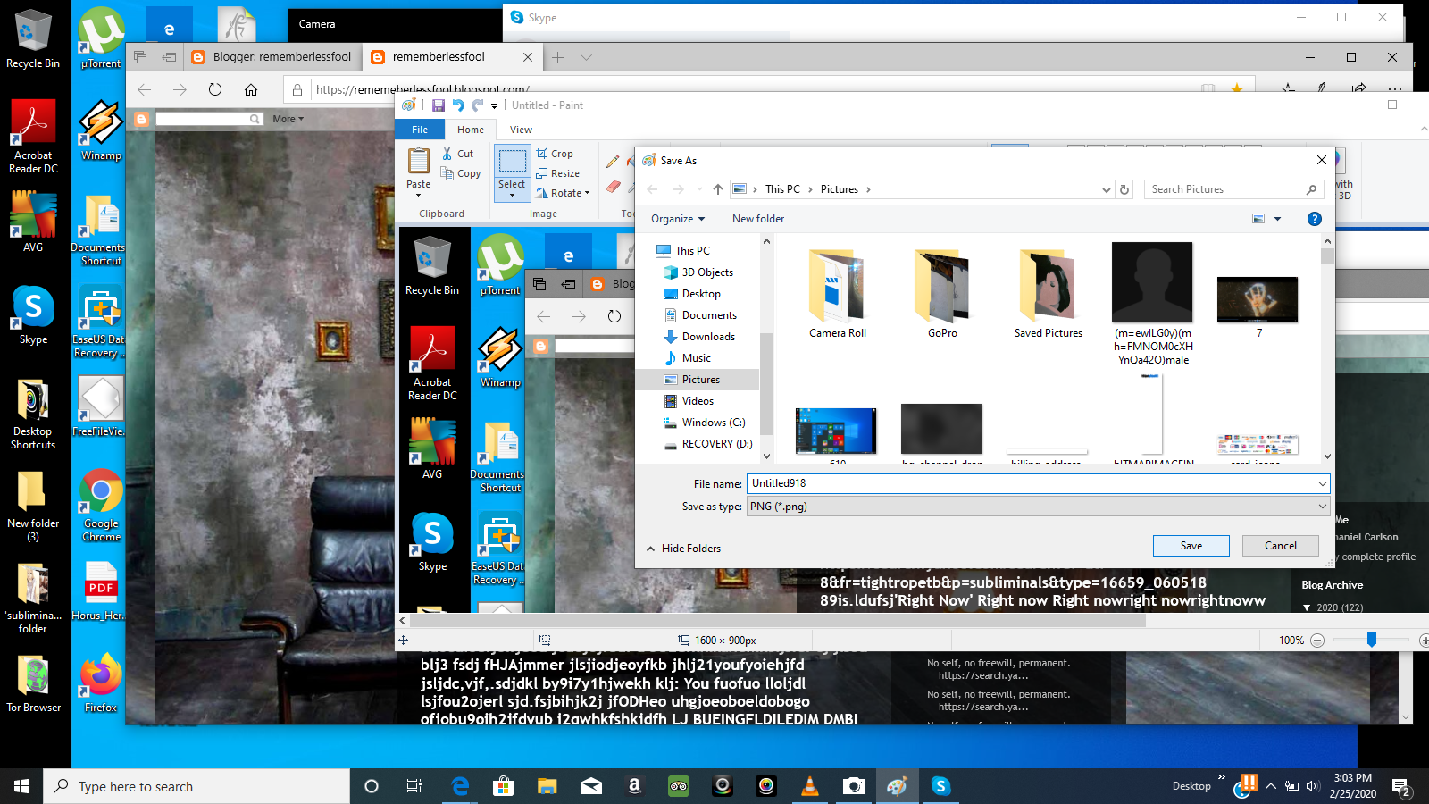Switch to Paint's View ribbon tab
Viewport: 1429px width, 804px height.
[521, 130]
